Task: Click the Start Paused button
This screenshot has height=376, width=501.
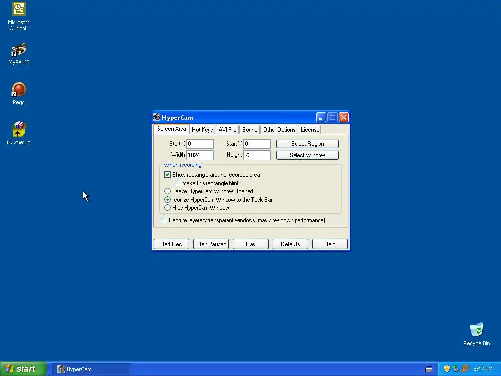Action: [211, 244]
